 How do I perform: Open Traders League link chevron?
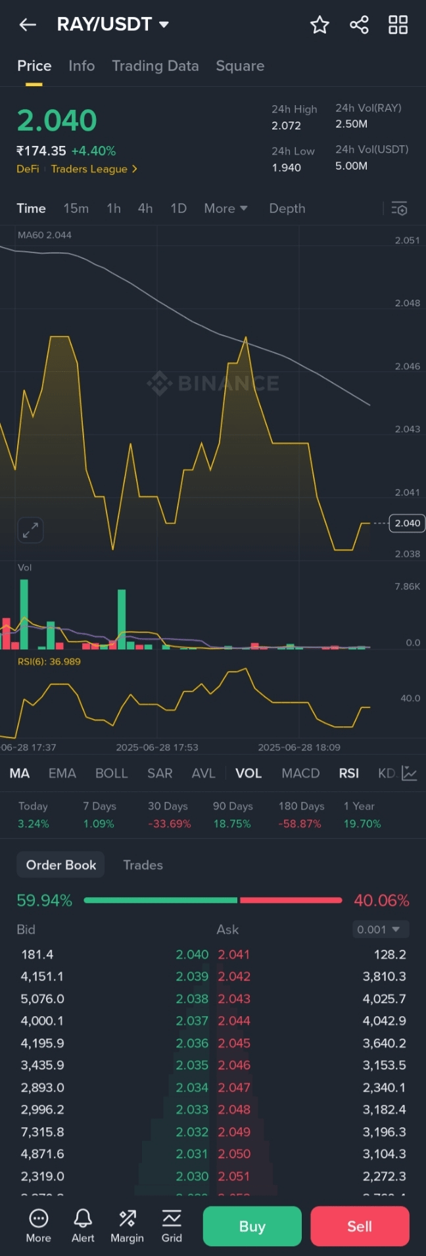(135, 169)
